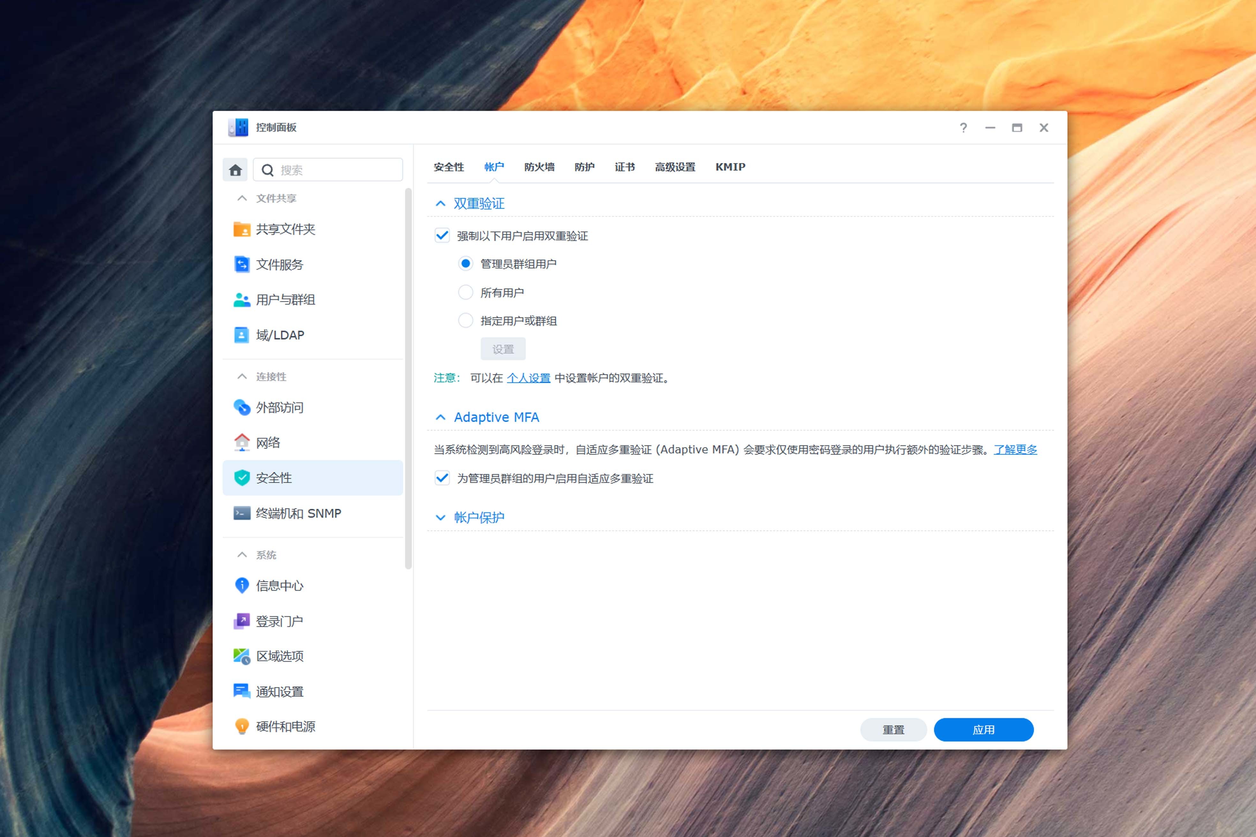This screenshot has height=837, width=1256.
Task: Click the 应用 apply button
Action: pyautogui.click(x=983, y=730)
